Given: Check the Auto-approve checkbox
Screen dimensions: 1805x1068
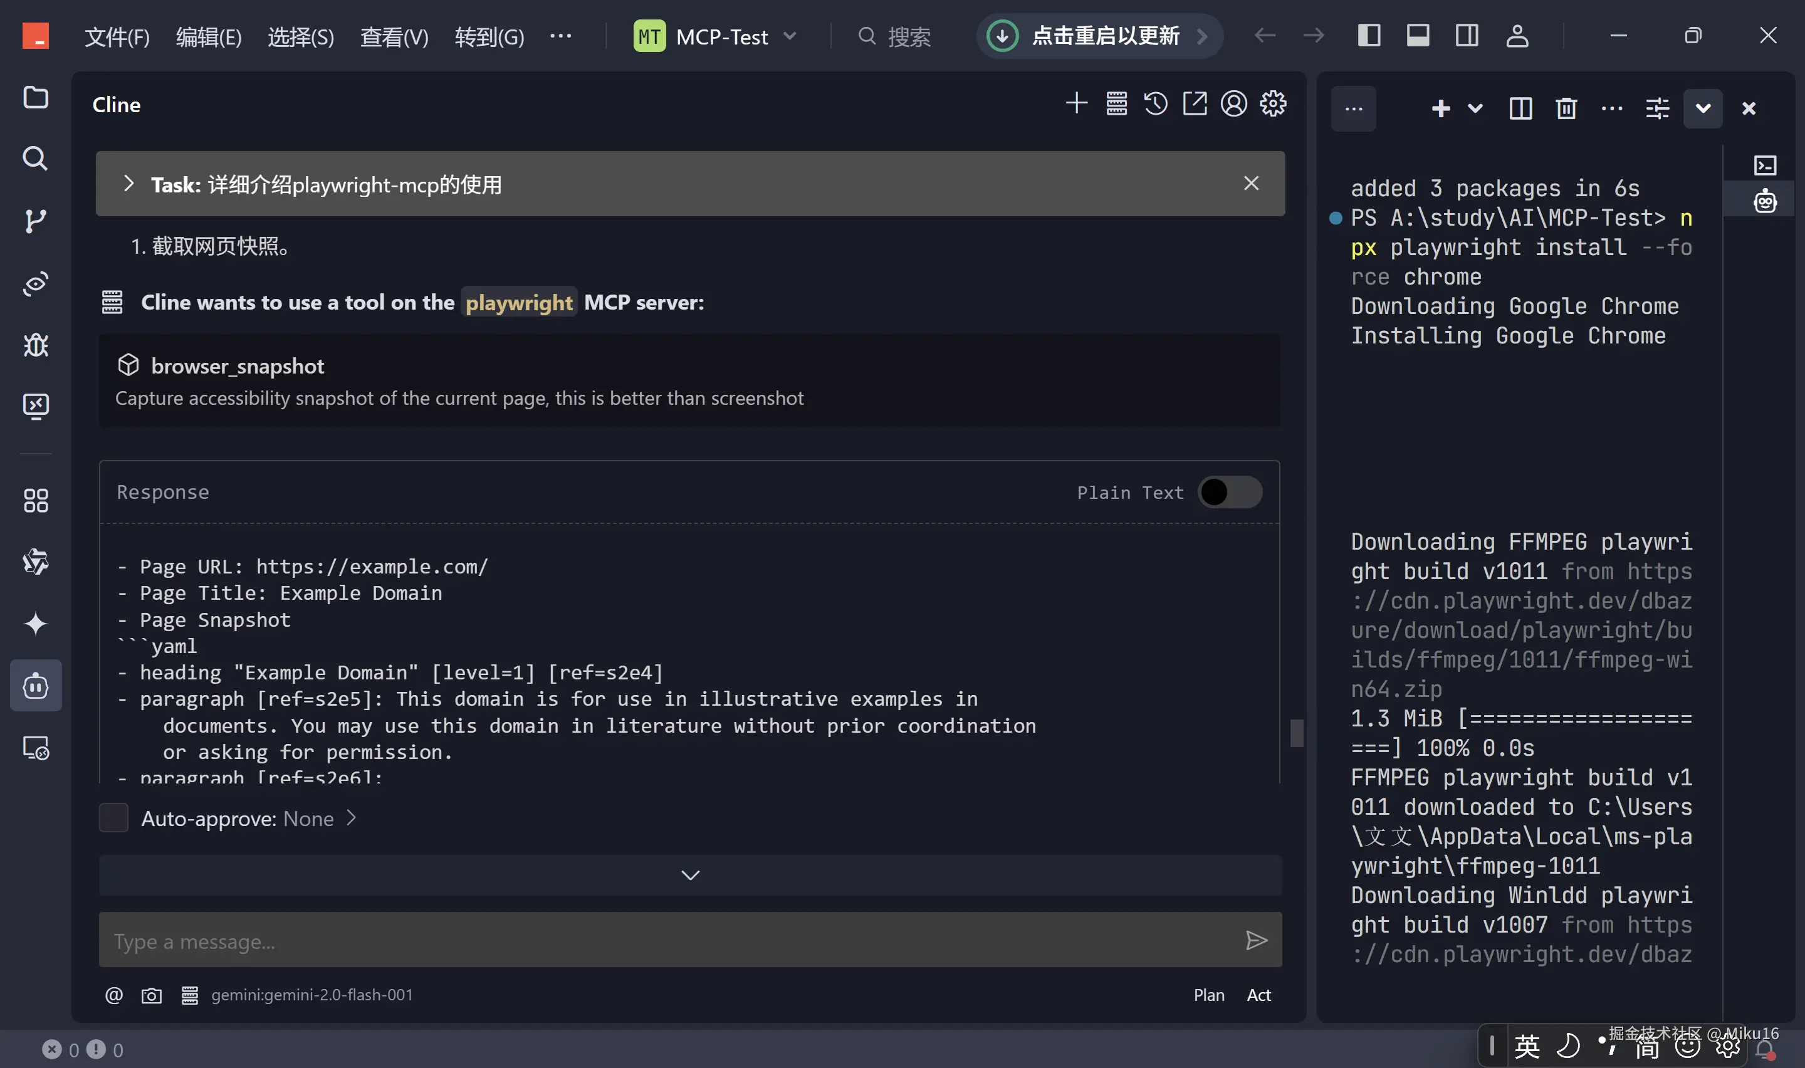Looking at the screenshot, I should click(x=113, y=819).
